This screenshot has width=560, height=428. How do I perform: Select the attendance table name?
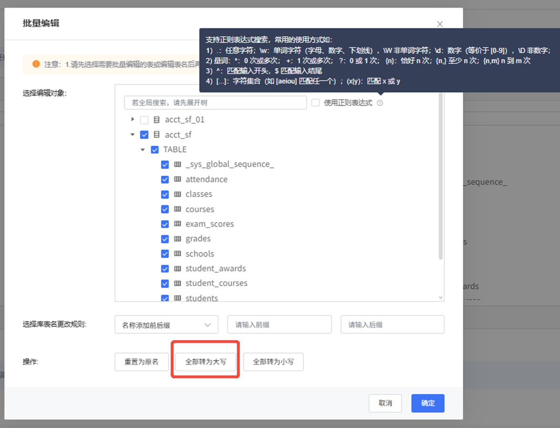tap(207, 179)
